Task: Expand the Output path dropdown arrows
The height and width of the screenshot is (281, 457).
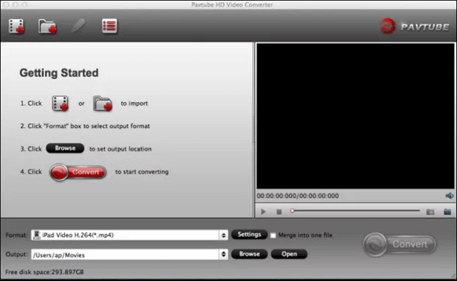Action: point(223,254)
